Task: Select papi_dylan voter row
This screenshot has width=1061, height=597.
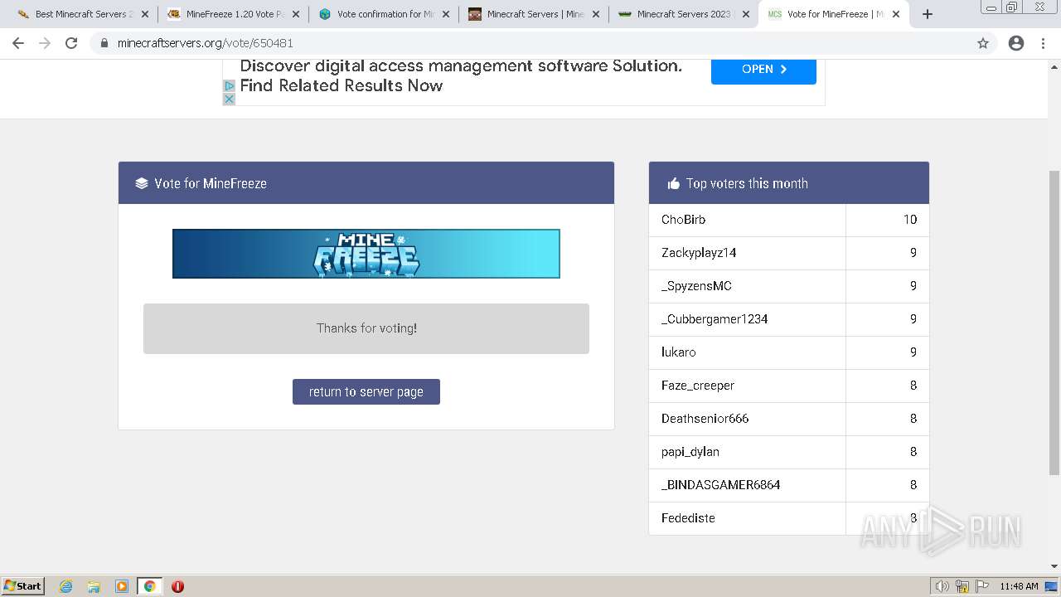Action: 788,452
